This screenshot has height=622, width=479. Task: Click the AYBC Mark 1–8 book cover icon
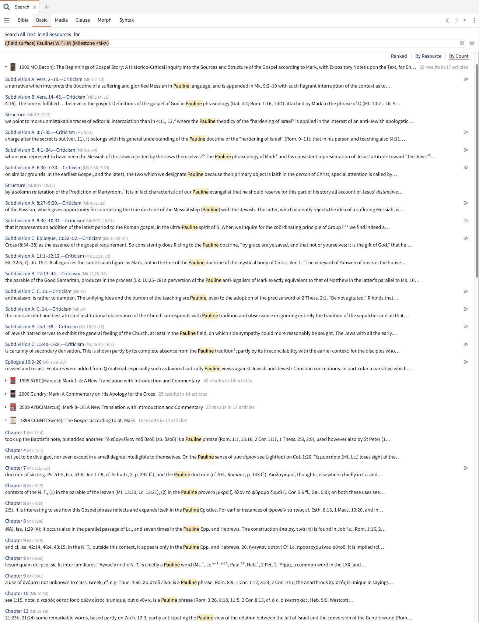13,381
